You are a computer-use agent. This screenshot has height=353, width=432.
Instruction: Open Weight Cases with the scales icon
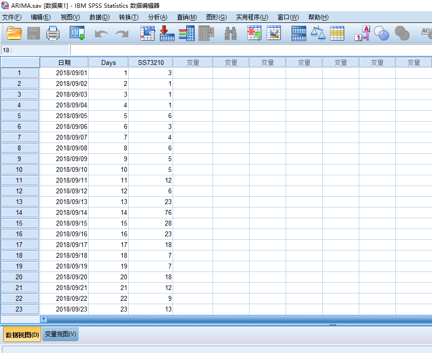(x=317, y=33)
